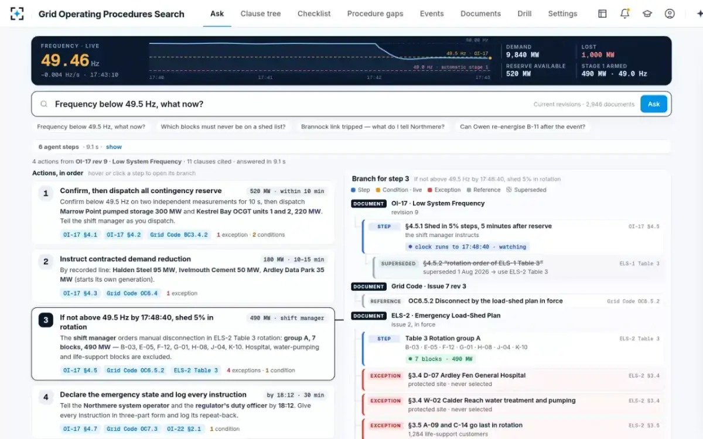703x439 pixels.
Task: Click the search magnifier icon in query box
Action: pos(44,104)
